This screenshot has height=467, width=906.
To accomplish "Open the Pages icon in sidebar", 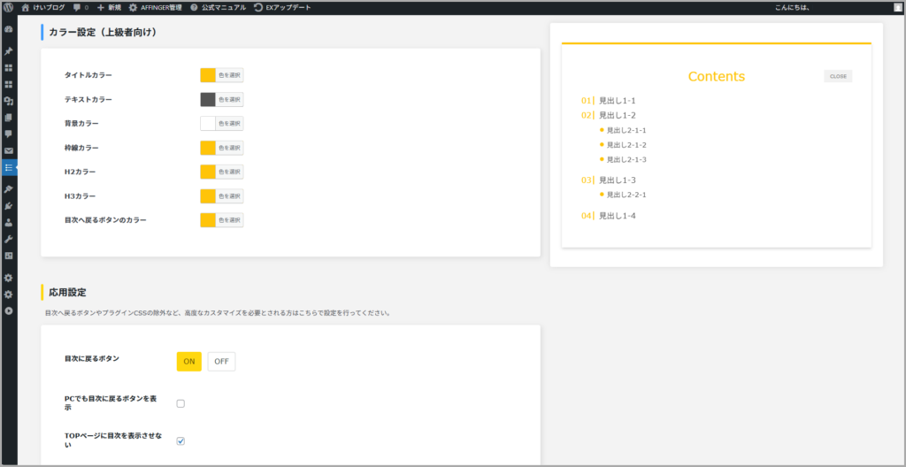I will coord(9,117).
